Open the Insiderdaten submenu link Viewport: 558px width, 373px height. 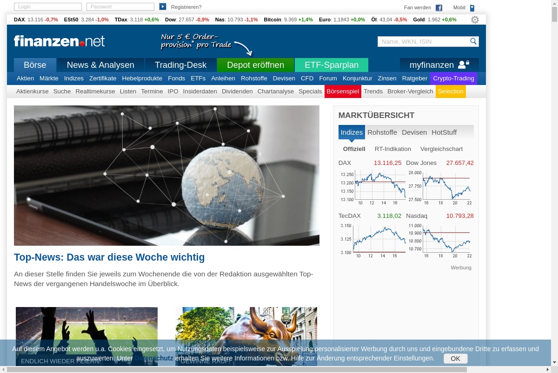pos(200,92)
